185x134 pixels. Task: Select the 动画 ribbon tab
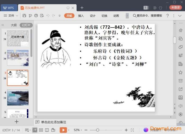tap(116, 16)
